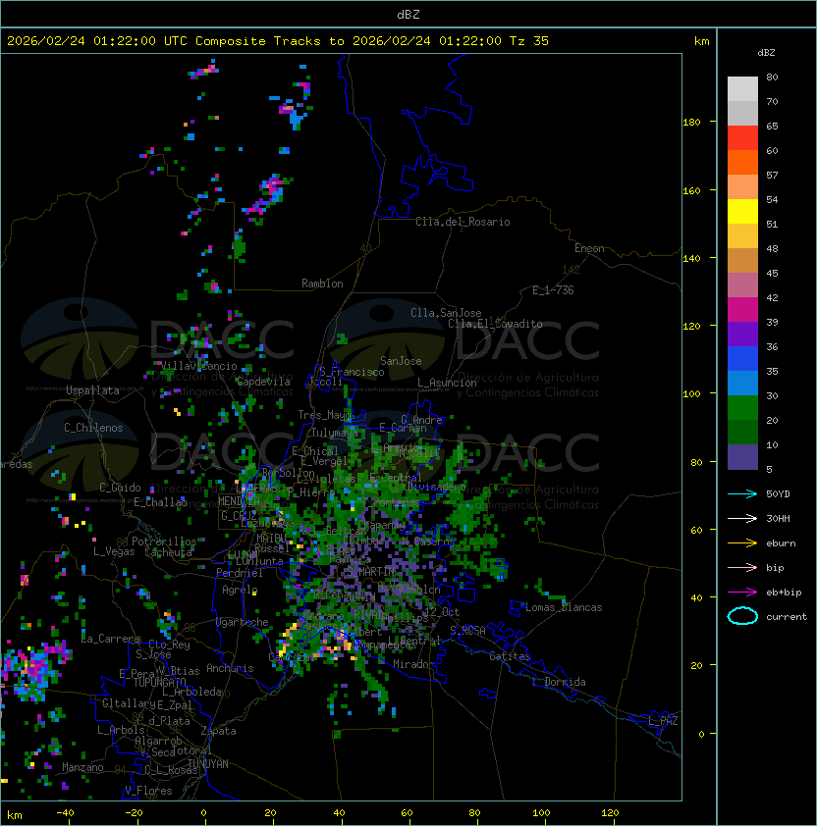Click the 'SanJose' place label
The width and height of the screenshot is (817, 826).
(x=401, y=361)
